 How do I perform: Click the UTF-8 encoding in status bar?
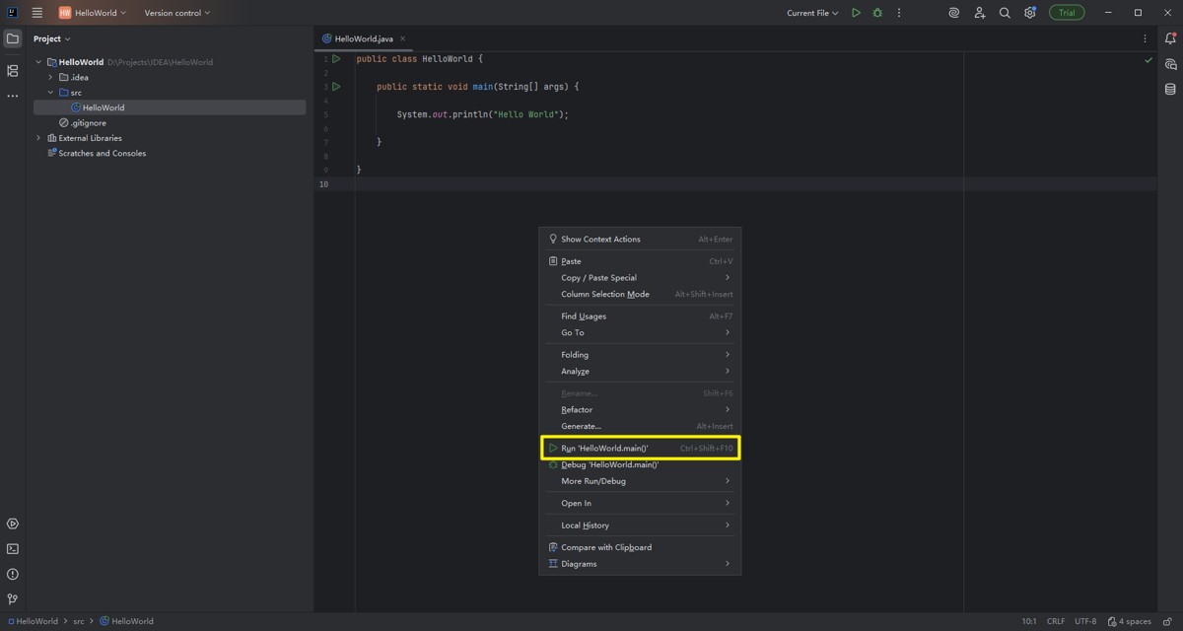click(x=1084, y=621)
